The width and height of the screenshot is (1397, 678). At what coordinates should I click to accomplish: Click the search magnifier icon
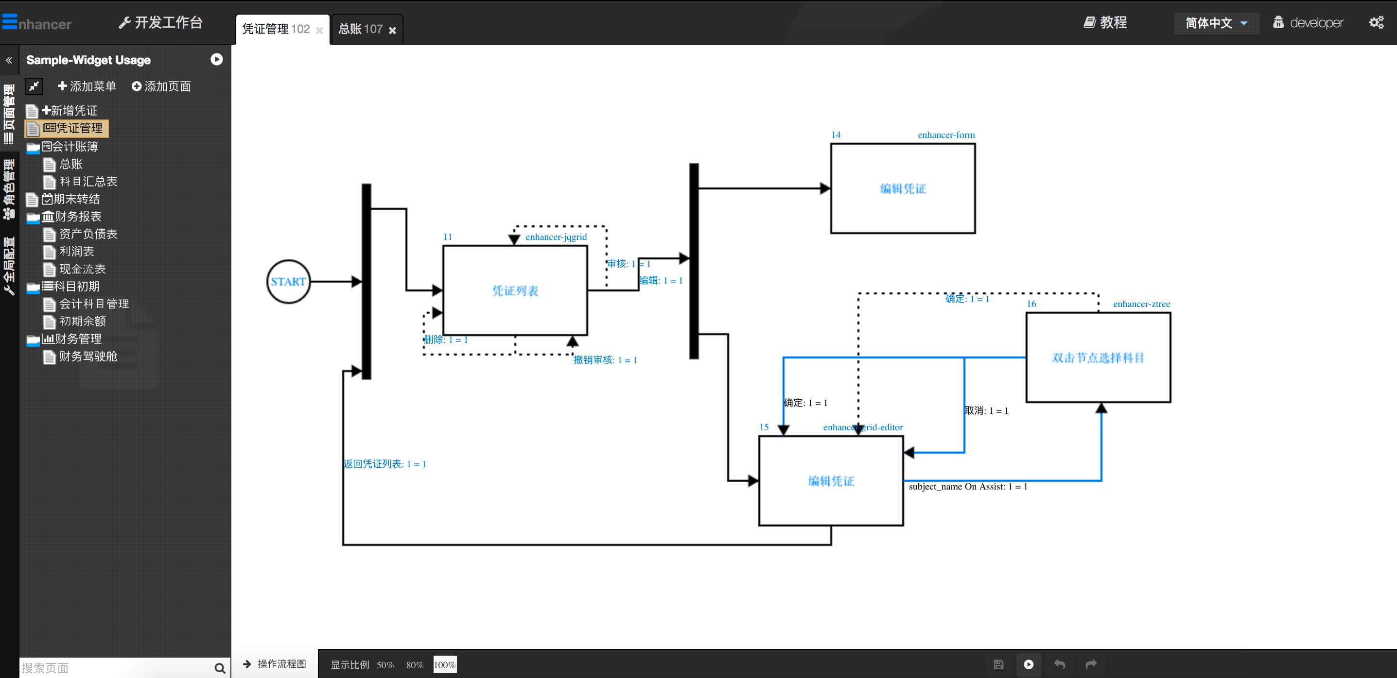tap(220, 668)
